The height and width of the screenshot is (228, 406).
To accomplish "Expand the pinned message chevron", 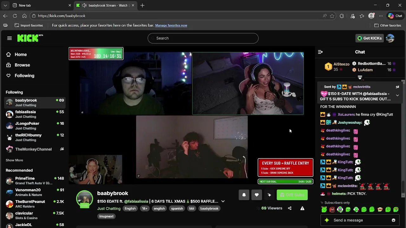I will tap(397, 95).
